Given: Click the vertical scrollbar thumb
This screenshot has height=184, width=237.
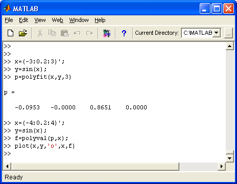Looking at the screenshot, I should (x=230, y=152).
